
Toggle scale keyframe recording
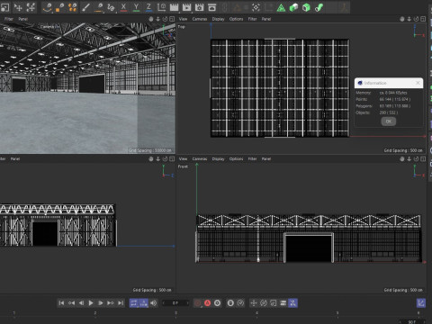point(274,303)
